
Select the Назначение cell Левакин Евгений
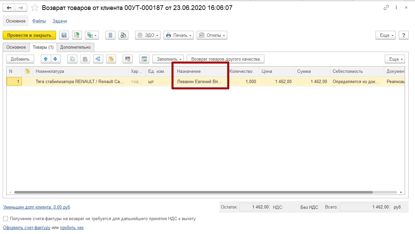(x=200, y=81)
